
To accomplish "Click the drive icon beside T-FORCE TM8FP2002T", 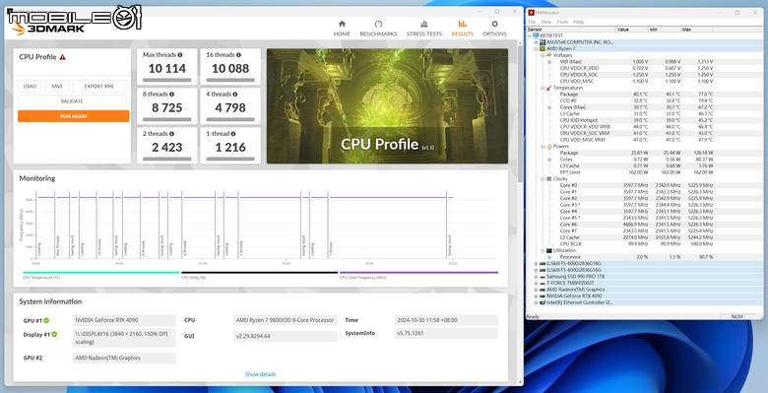I will point(543,283).
